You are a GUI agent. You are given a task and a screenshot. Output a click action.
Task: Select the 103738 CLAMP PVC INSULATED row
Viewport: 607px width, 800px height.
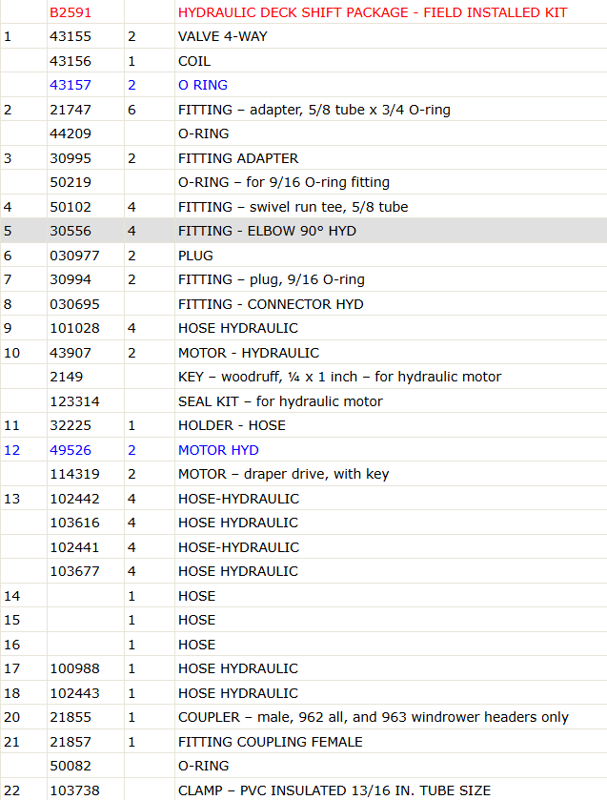pos(303,790)
